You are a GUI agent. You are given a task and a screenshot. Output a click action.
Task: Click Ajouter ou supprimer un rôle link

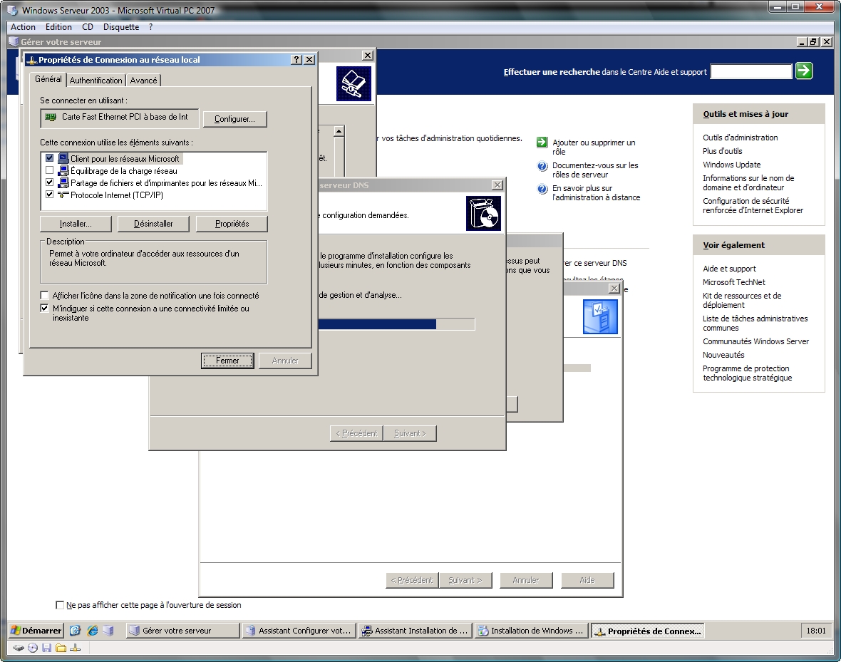[x=594, y=147]
